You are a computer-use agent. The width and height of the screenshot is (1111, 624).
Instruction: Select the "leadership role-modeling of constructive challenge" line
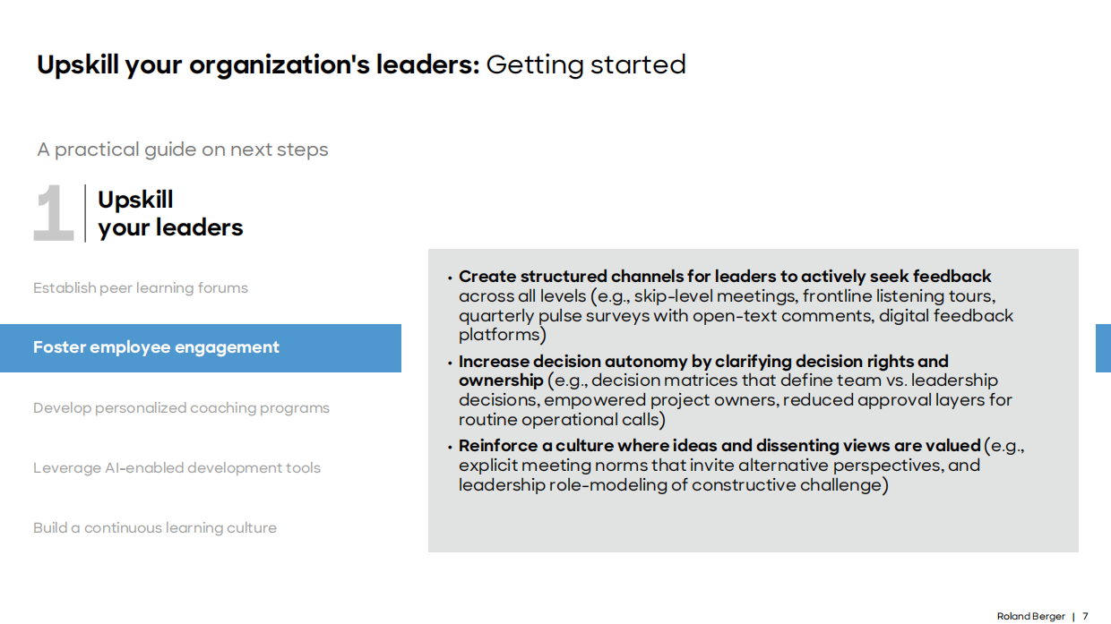[x=673, y=485]
